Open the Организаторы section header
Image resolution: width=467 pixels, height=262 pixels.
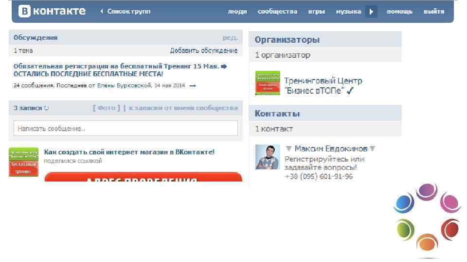click(x=287, y=40)
